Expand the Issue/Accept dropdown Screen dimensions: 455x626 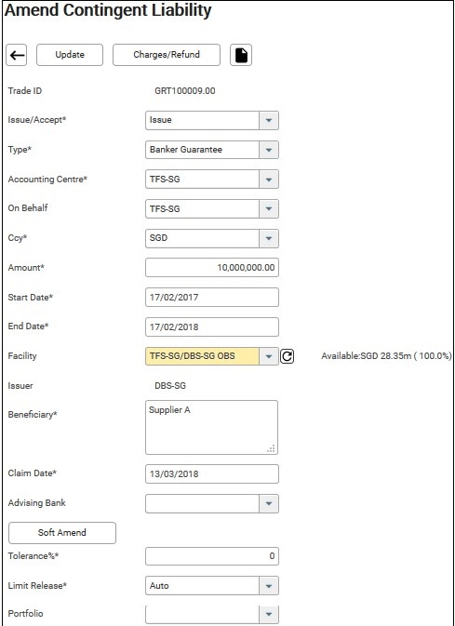click(x=212, y=120)
